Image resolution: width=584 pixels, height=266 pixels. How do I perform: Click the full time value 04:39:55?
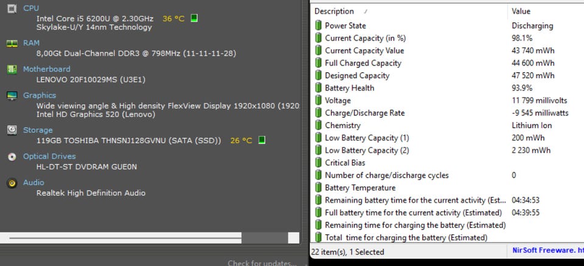[526, 213]
